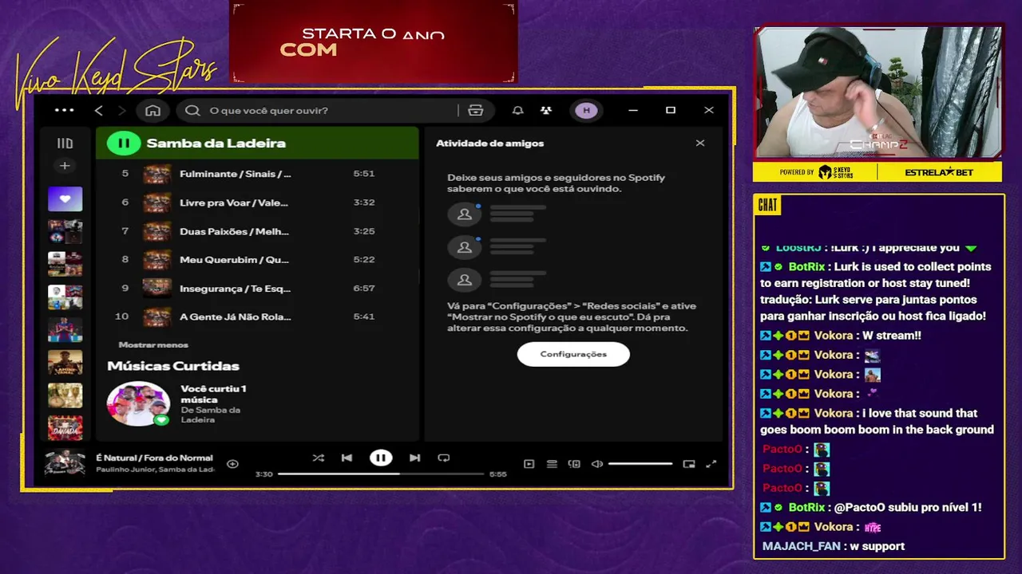1022x574 pixels.
Task: Skip to next track
Action: [x=414, y=458]
